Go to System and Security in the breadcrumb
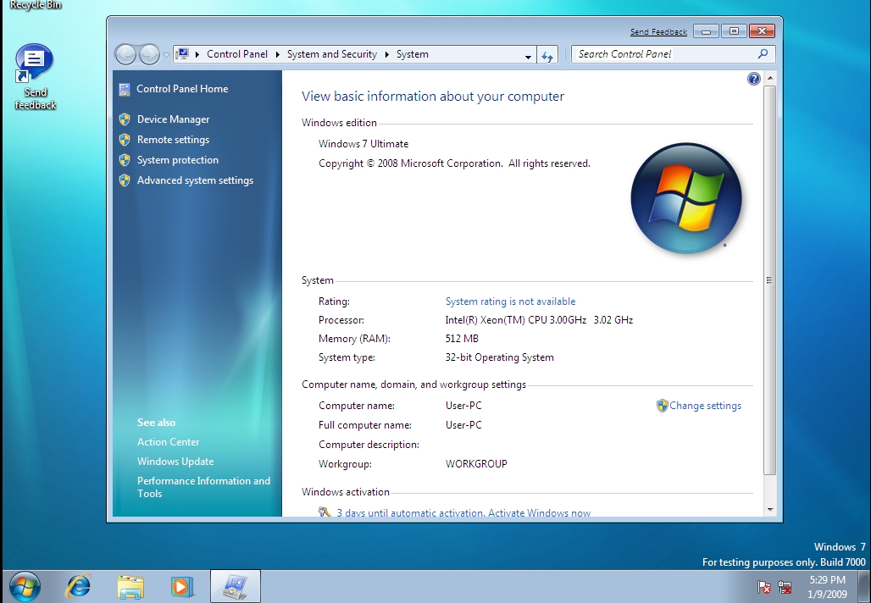This screenshot has width=871, height=603. coord(331,53)
